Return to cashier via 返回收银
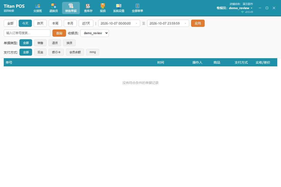 click(9, 11)
